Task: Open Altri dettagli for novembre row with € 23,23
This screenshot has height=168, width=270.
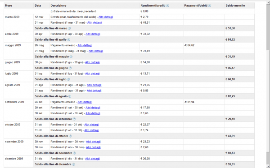Action: pos(93,142)
